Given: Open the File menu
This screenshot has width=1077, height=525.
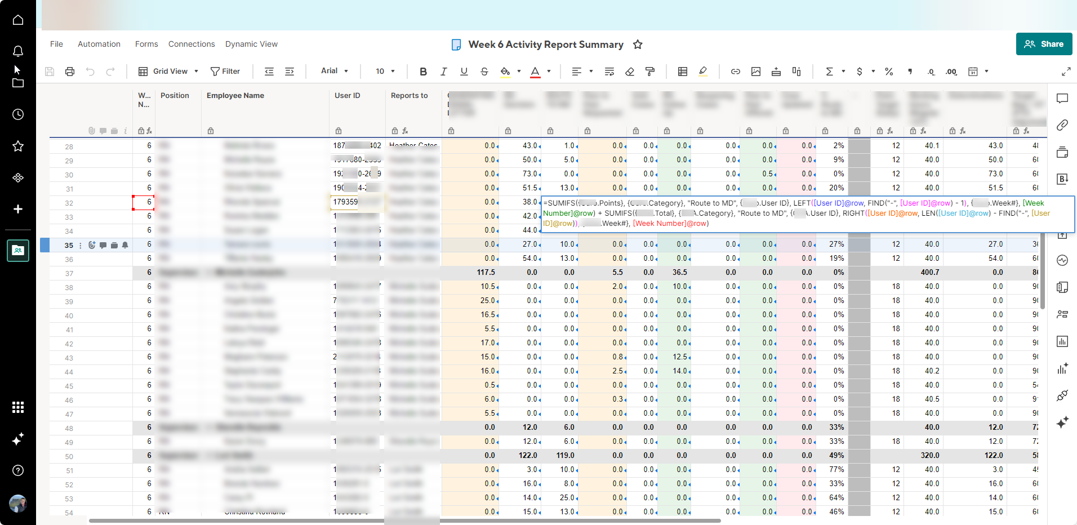Looking at the screenshot, I should coord(56,44).
